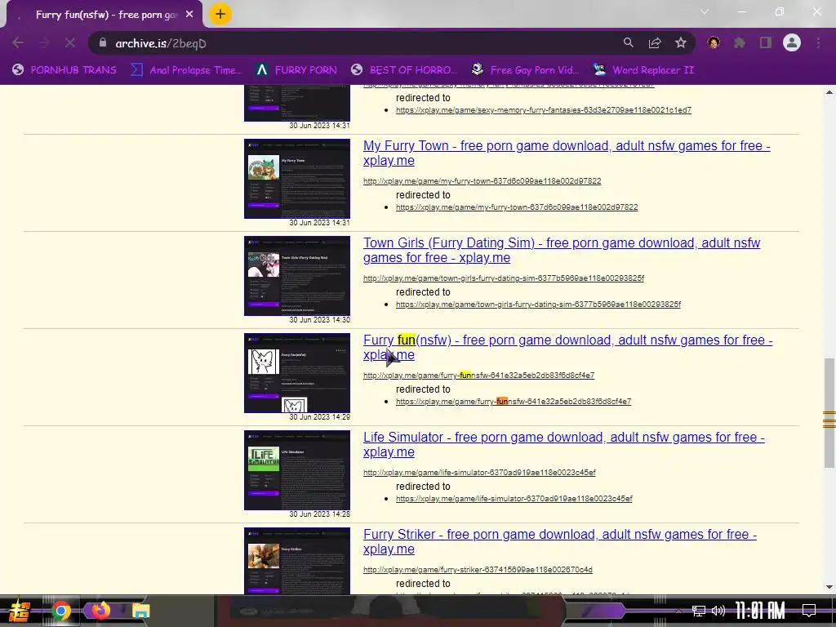This screenshot has height=627, width=836.
Task: Click the 30 Jun 2023 14:28 timestamp
Action: 319,514
